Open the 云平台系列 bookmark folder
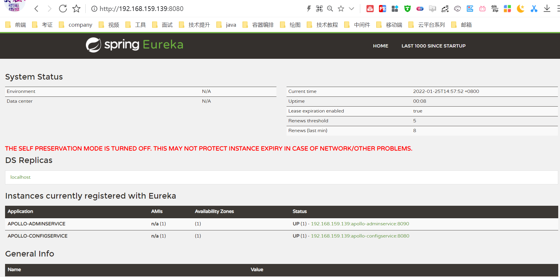This screenshot has width=560, height=277. click(x=427, y=25)
